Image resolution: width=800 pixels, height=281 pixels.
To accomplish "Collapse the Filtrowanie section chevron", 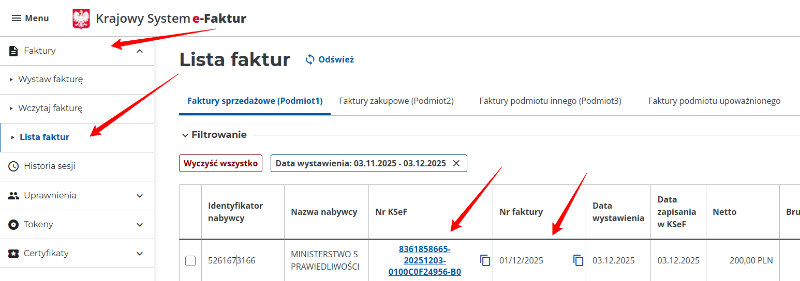I will 185,135.
